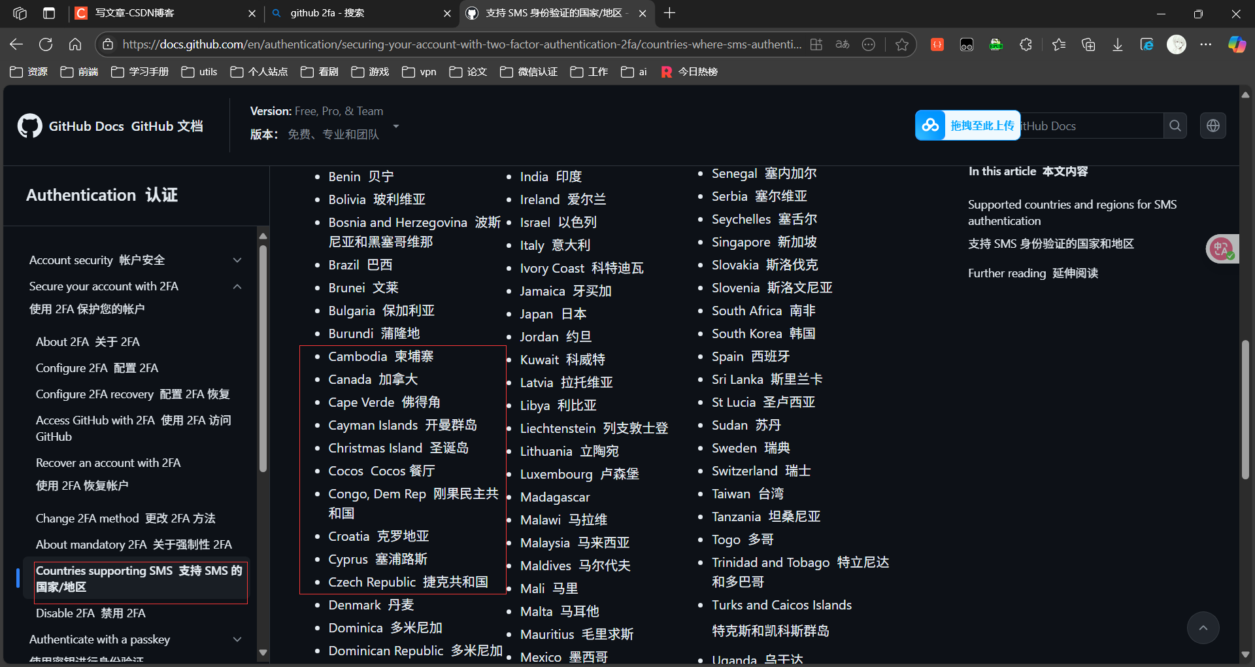Open Disable 2FA sidebar link
The height and width of the screenshot is (667, 1255).
[91, 613]
